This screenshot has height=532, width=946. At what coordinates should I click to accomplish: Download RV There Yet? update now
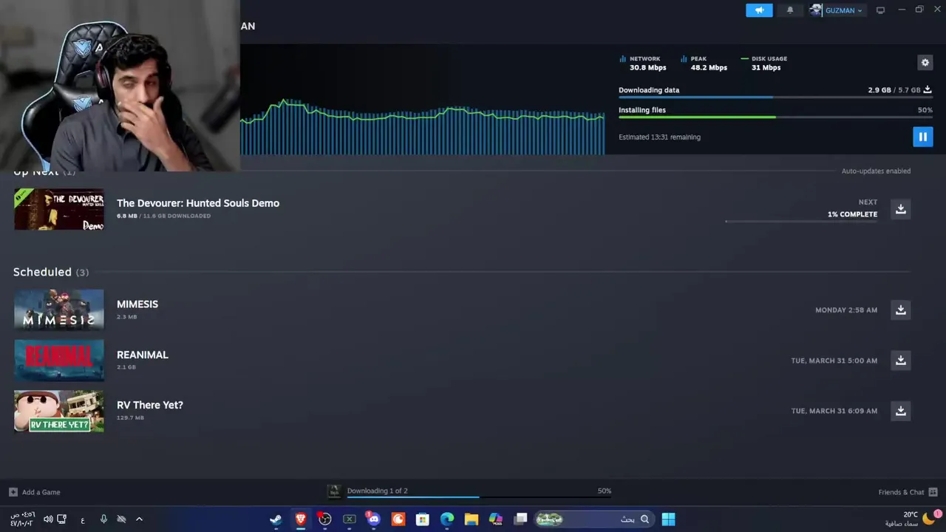900,411
